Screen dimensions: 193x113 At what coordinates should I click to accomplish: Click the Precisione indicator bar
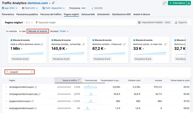pos(84,8)
